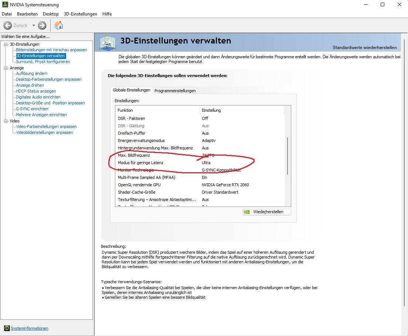Open the Home icon in the toolbar
This screenshot has width=408, height=336.
tap(59, 25)
